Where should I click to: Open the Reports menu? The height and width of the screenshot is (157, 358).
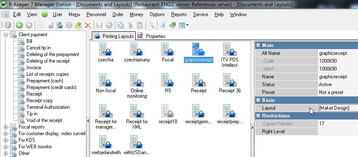click(179, 14)
